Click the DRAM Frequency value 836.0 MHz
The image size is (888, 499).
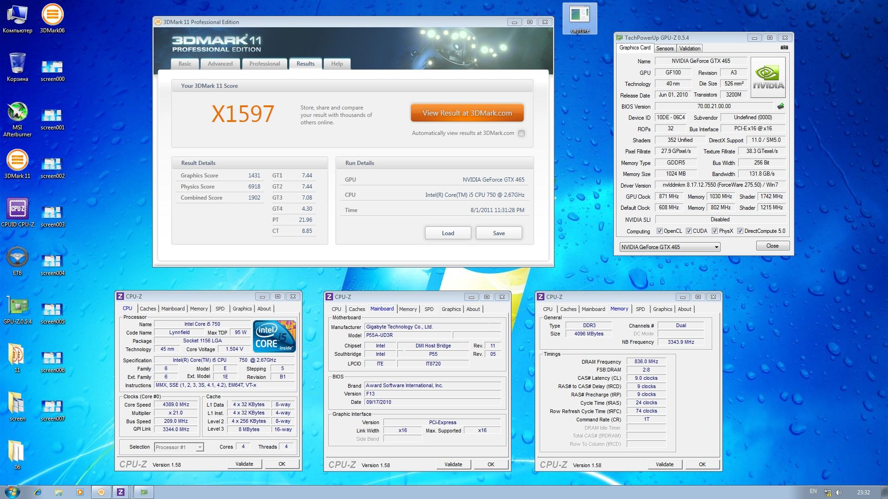(x=646, y=362)
